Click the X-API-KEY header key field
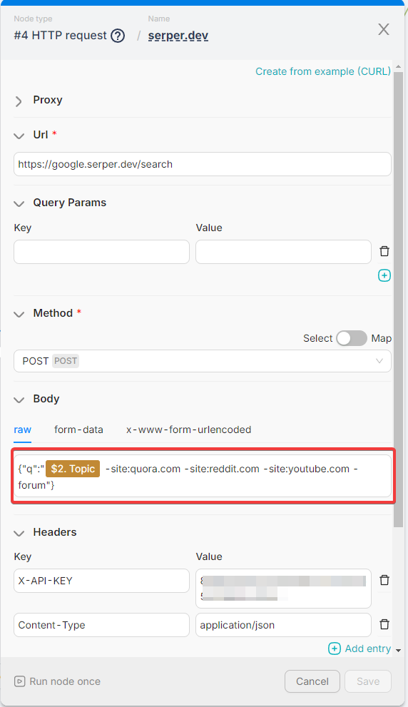This screenshot has width=408, height=707. pos(101,581)
